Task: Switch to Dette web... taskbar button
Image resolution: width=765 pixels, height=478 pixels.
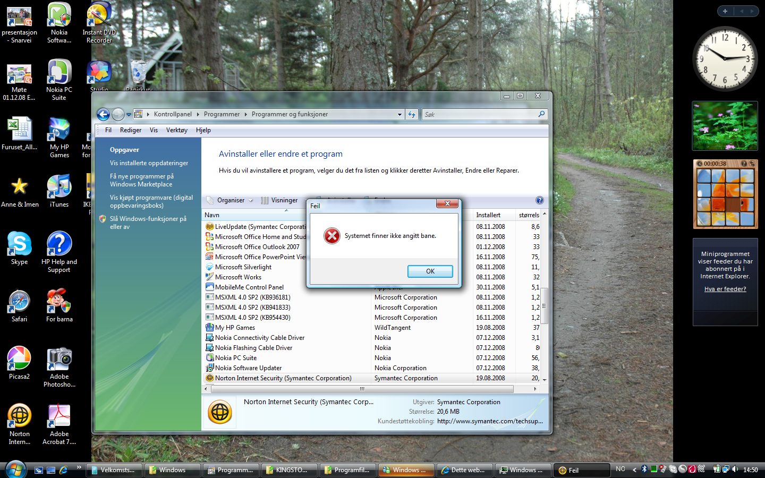Action: coord(465,470)
